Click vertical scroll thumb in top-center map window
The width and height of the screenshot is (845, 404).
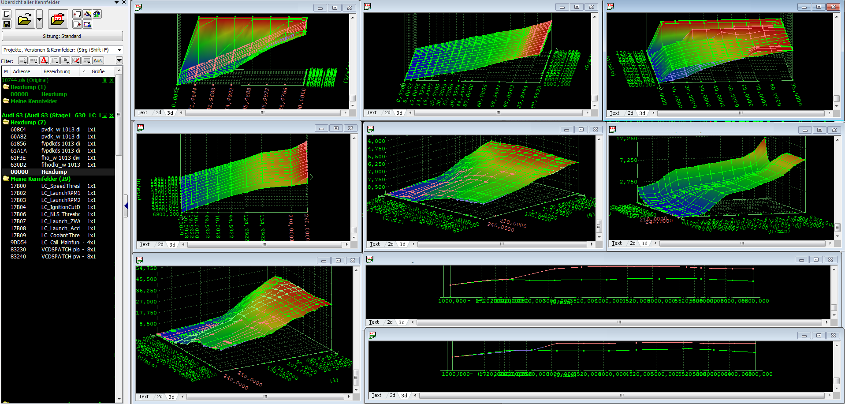coord(595,98)
